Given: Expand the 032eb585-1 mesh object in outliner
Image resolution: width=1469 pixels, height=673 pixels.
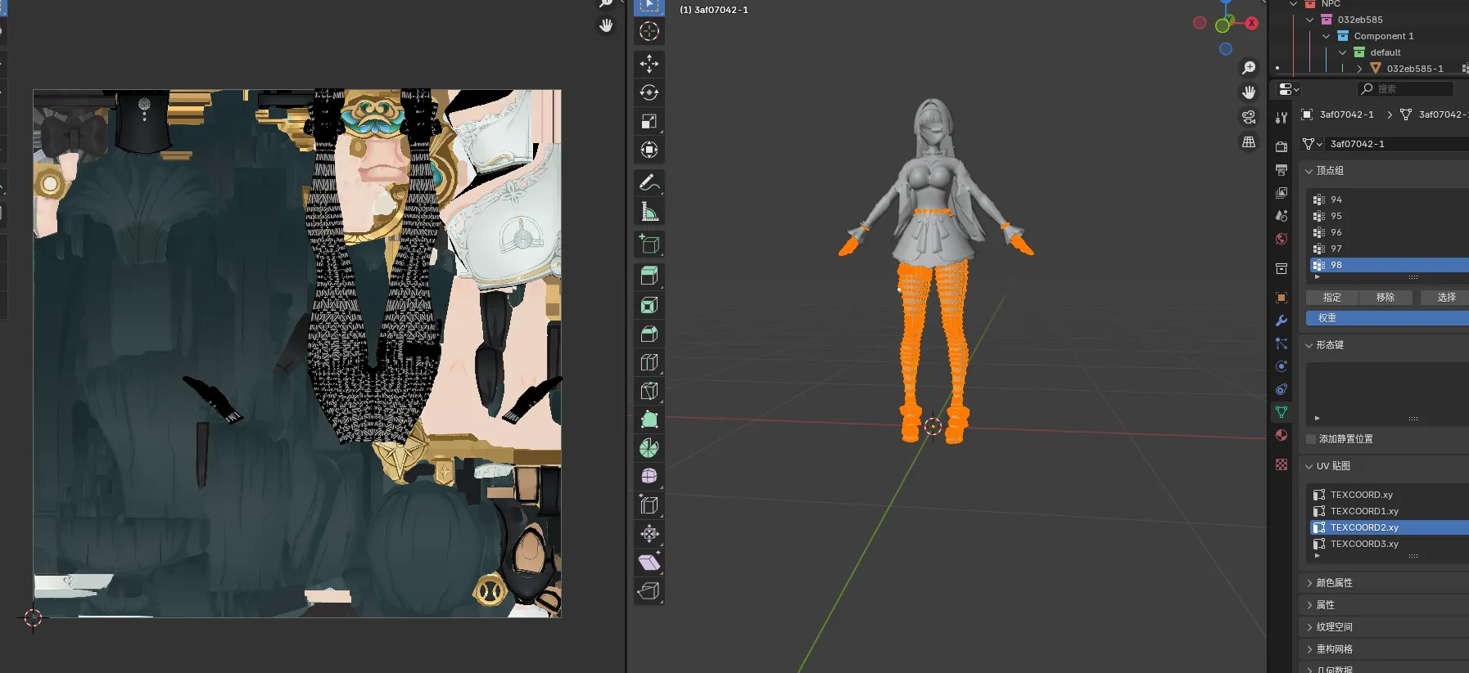Looking at the screenshot, I should 1359,69.
